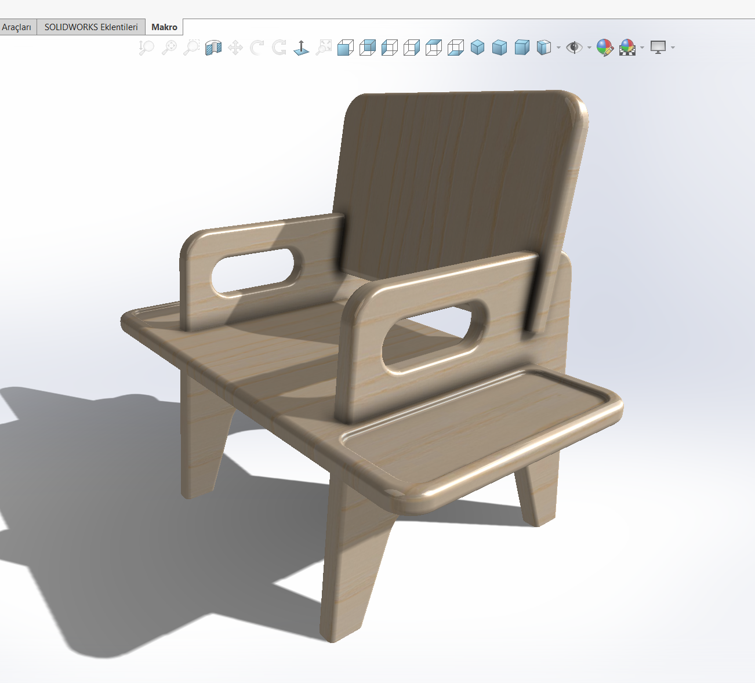The image size is (755, 683).
Task: Click the Normal To view icon
Action: click(302, 48)
